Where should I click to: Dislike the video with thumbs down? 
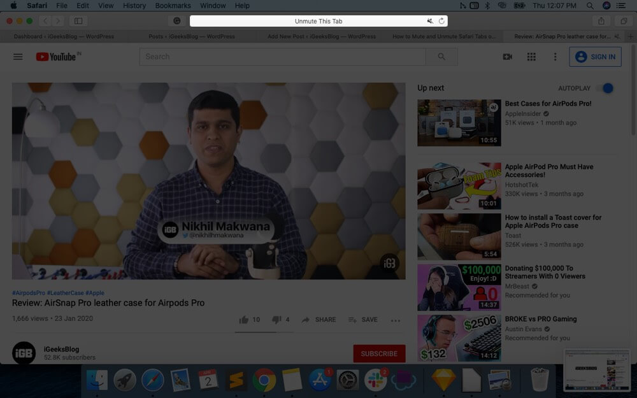coord(276,320)
